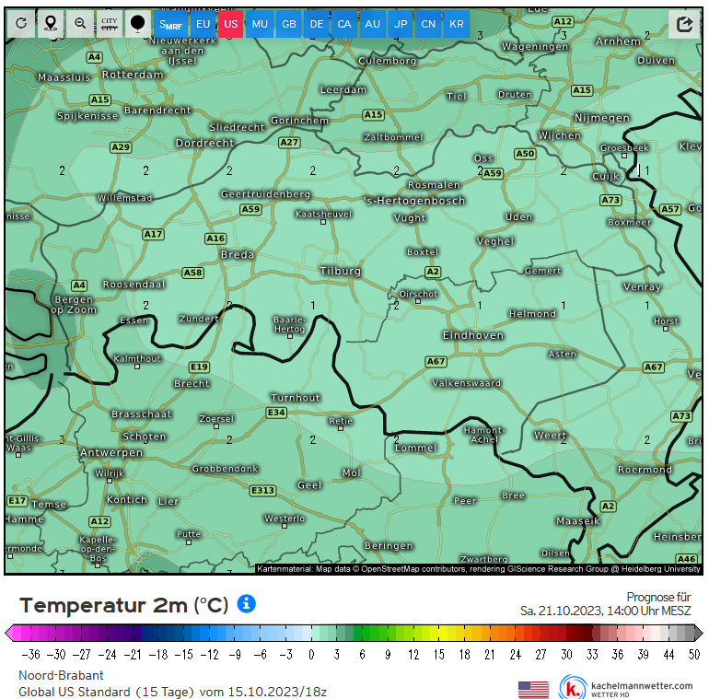The height and width of the screenshot is (699, 709).
Task: Toggle the CITY labels button
Action: coord(110,24)
